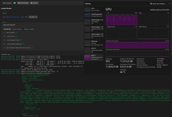Click the Loaded Models heading
Screen dimensions: 172x117
[6, 8]
